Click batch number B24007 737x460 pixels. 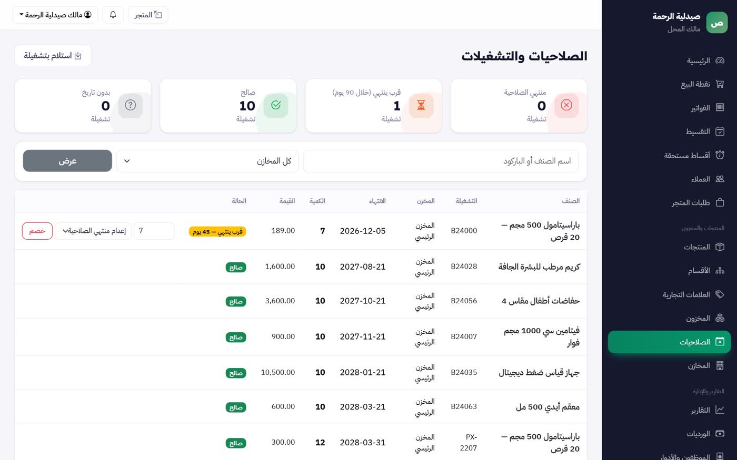tap(464, 337)
